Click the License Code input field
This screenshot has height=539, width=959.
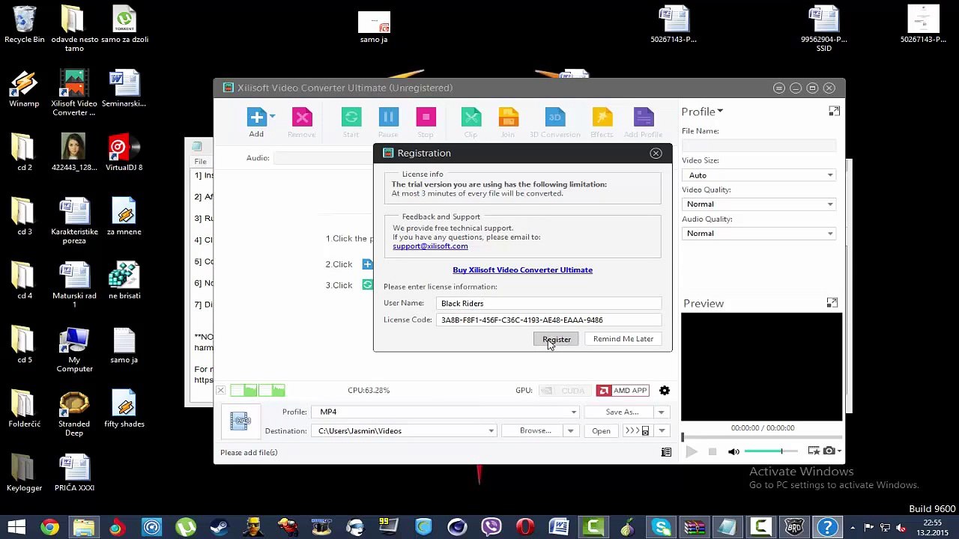tap(549, 320)
